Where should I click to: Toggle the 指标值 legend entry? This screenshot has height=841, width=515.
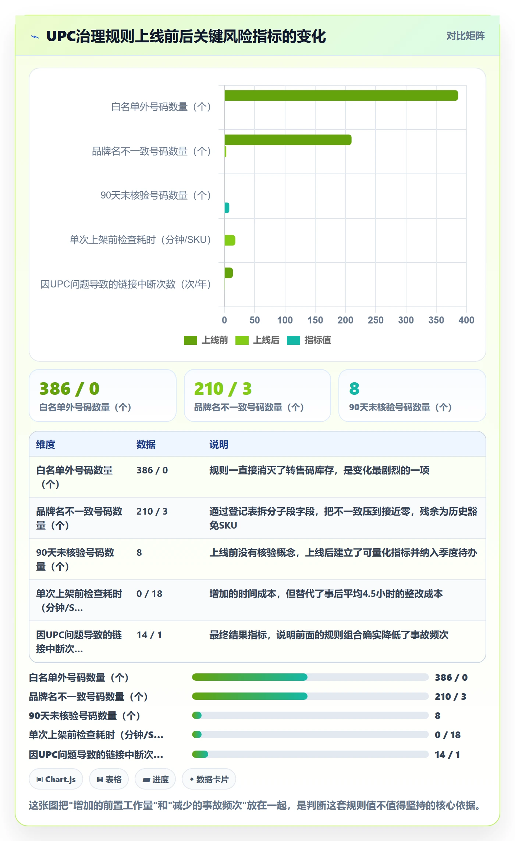[309, 340]
